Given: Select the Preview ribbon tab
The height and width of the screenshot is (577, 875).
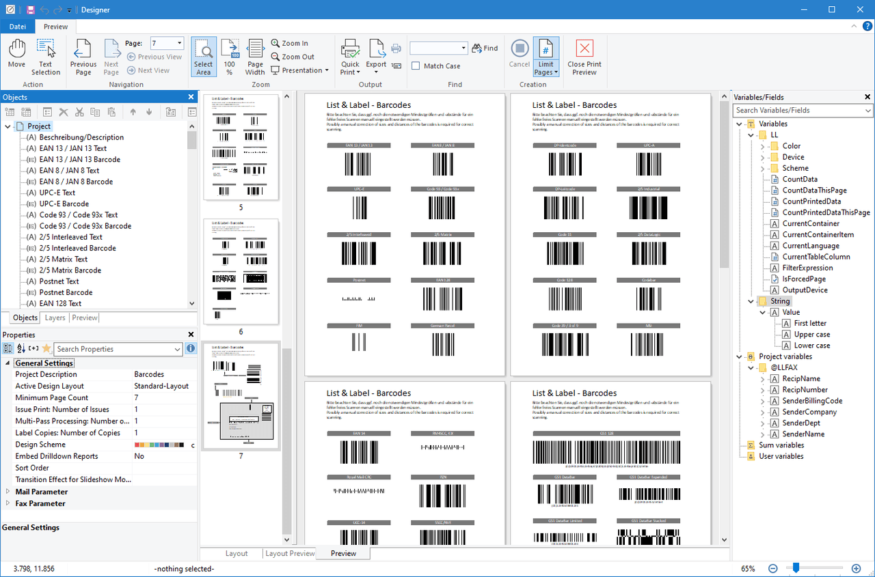Looking at the screenshot, I should coord(55,27).
